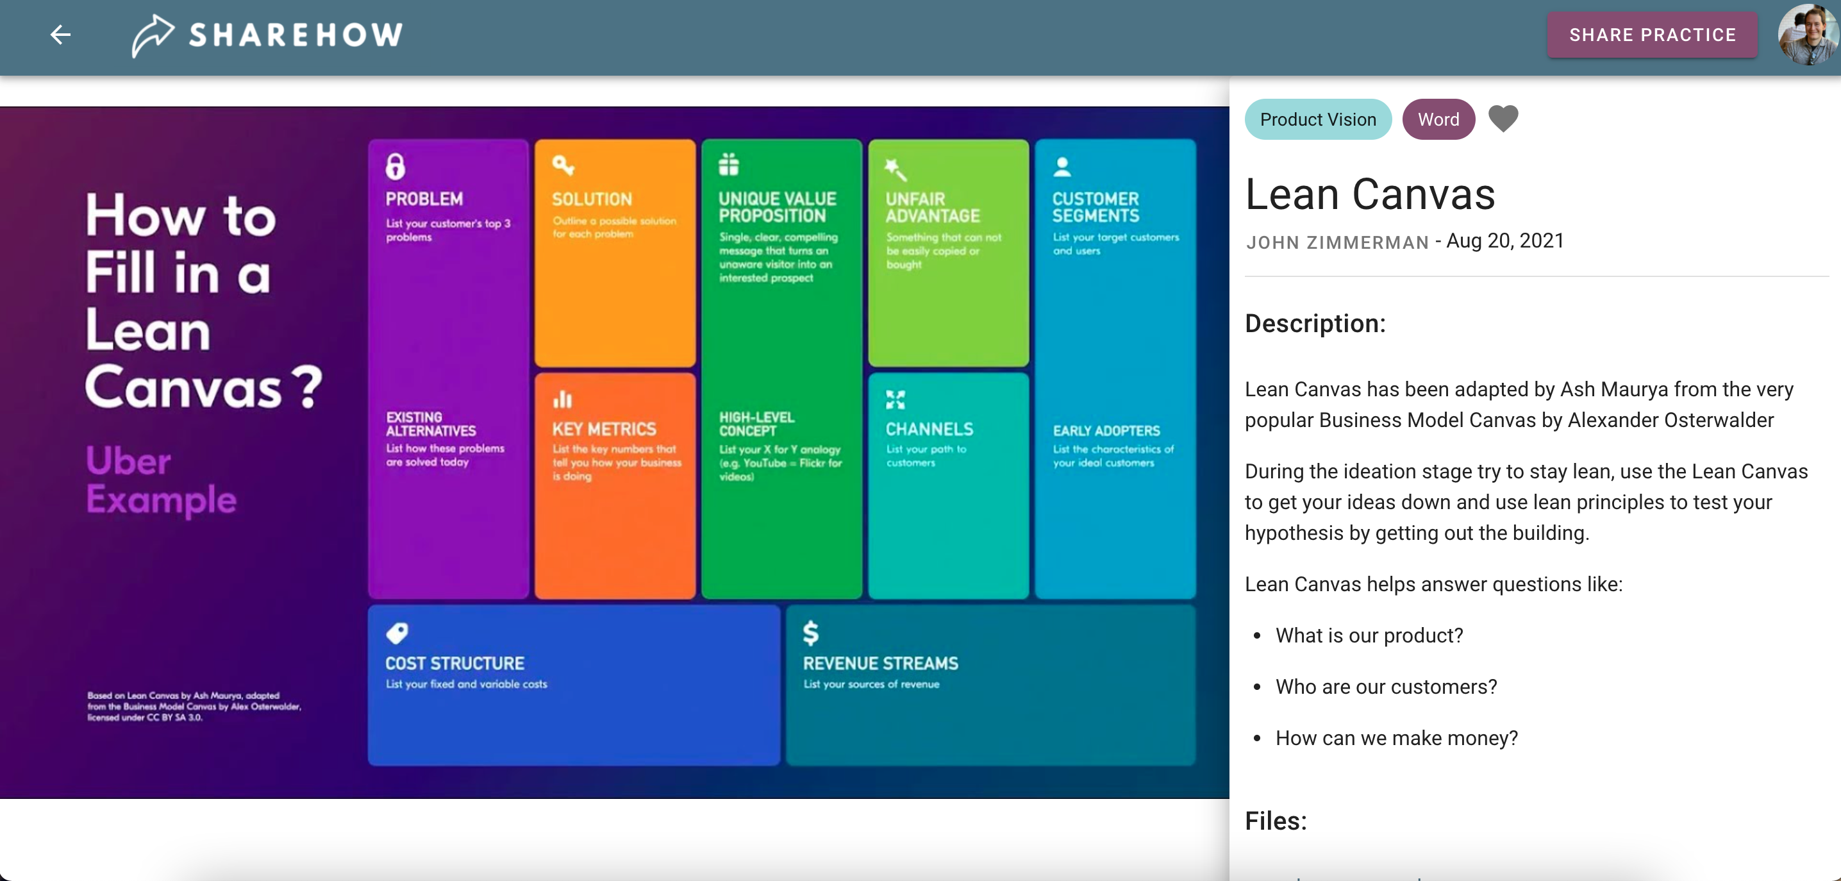Click the person icon in Customer Segments
Image resolution: width=1841 pixels, height=881 pixels.
pyautogui.click(x=1062, y=167)
